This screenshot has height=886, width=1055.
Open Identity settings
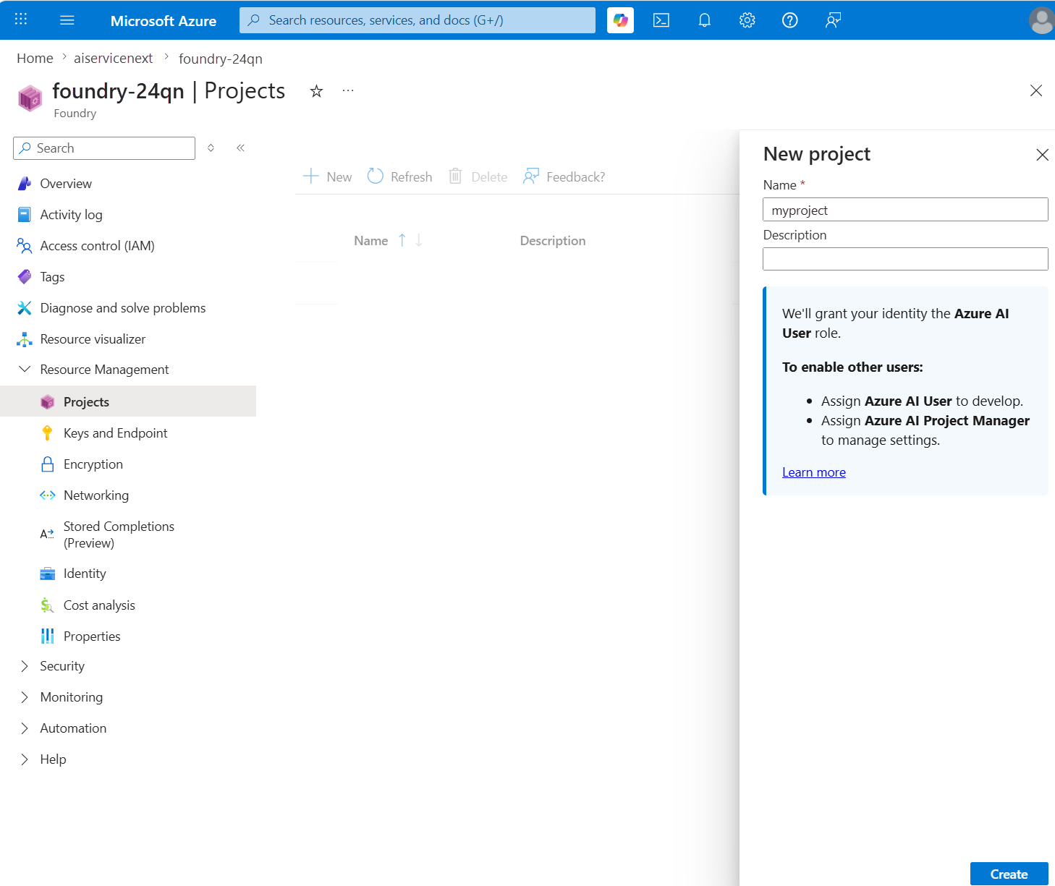coord(85,574)
